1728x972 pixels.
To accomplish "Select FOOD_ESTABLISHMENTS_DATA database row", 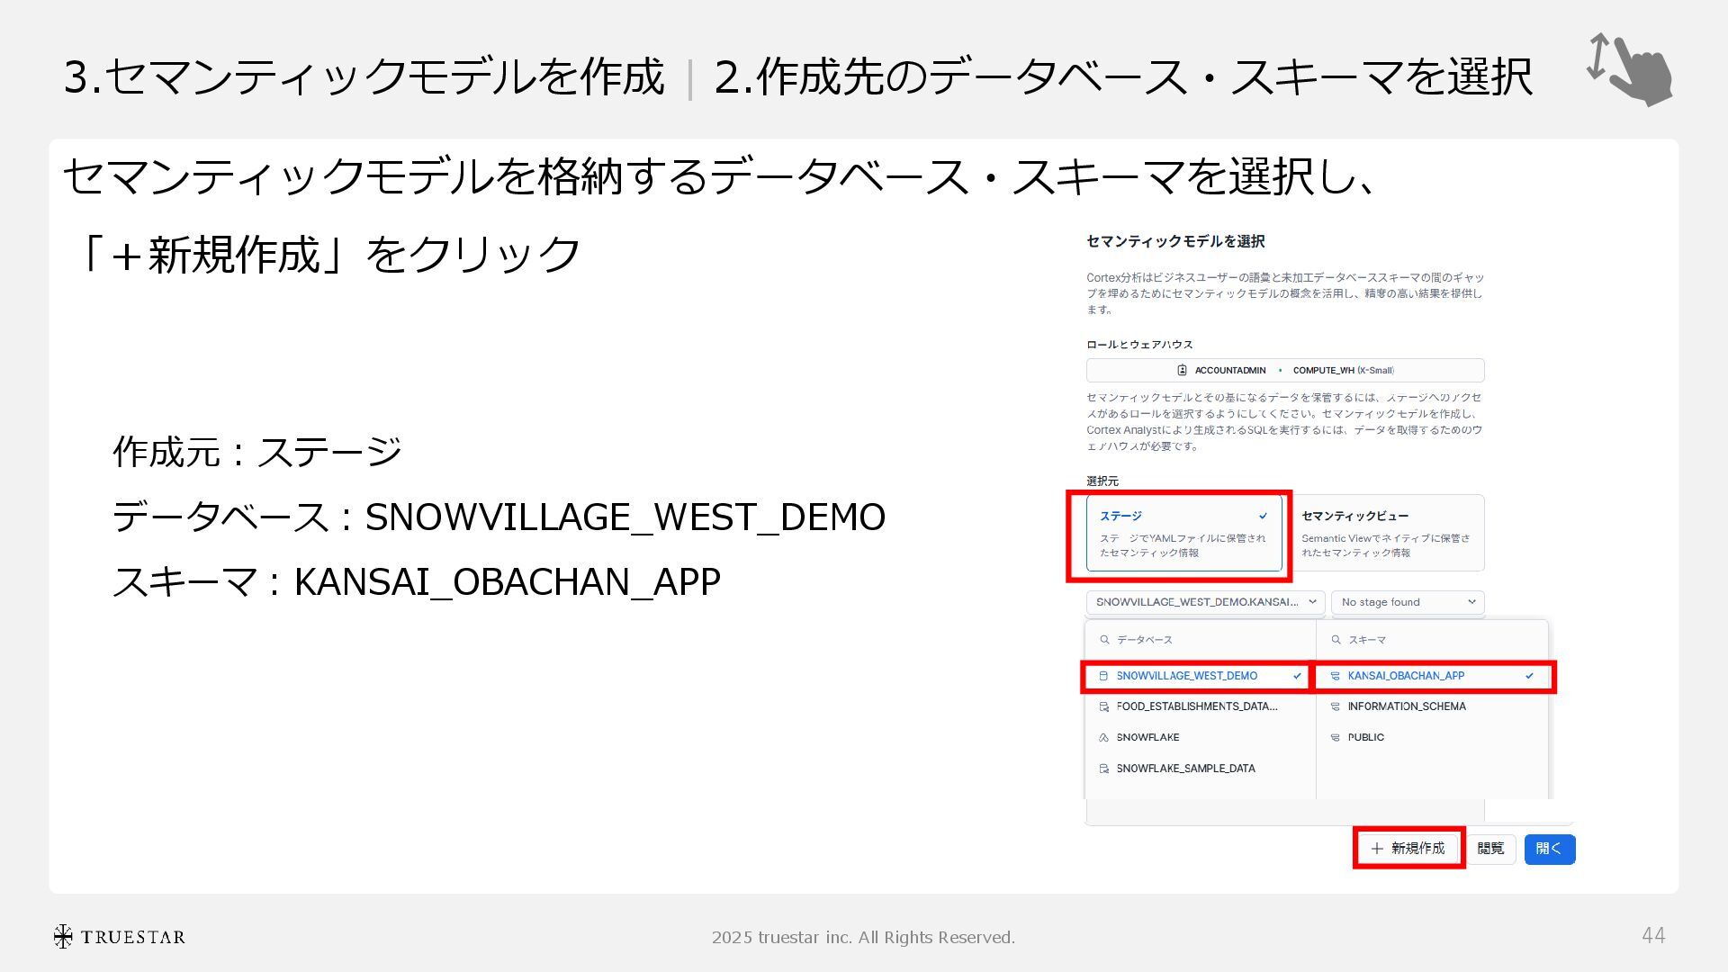I will coord(1199,706).
